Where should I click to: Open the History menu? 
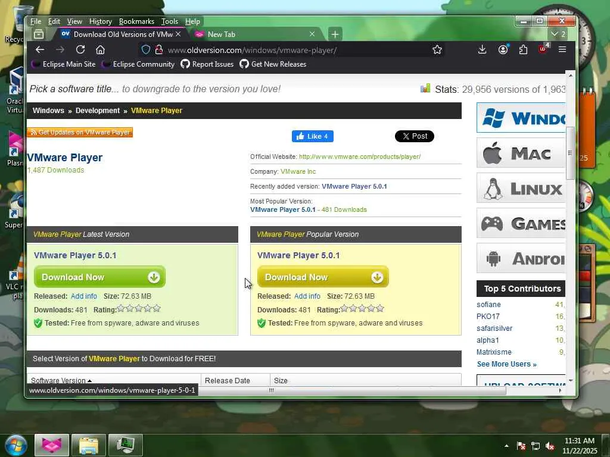100,21
